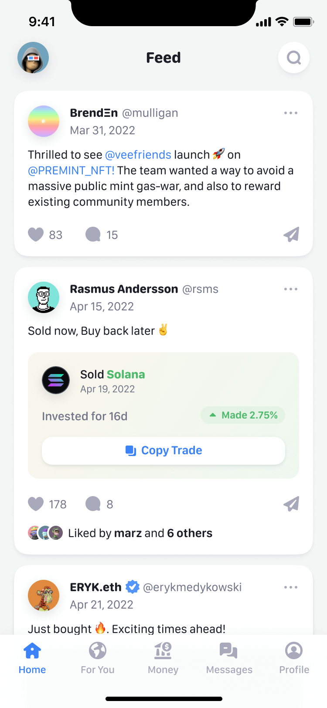The image size is (327, 708).
Task: Share Rasmus Andersson's post via paper plane
Action: (x=291, y=504)
